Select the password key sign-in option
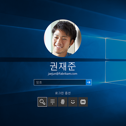The width and height of the screenshot is (126, 126). (x=42, y=102)
